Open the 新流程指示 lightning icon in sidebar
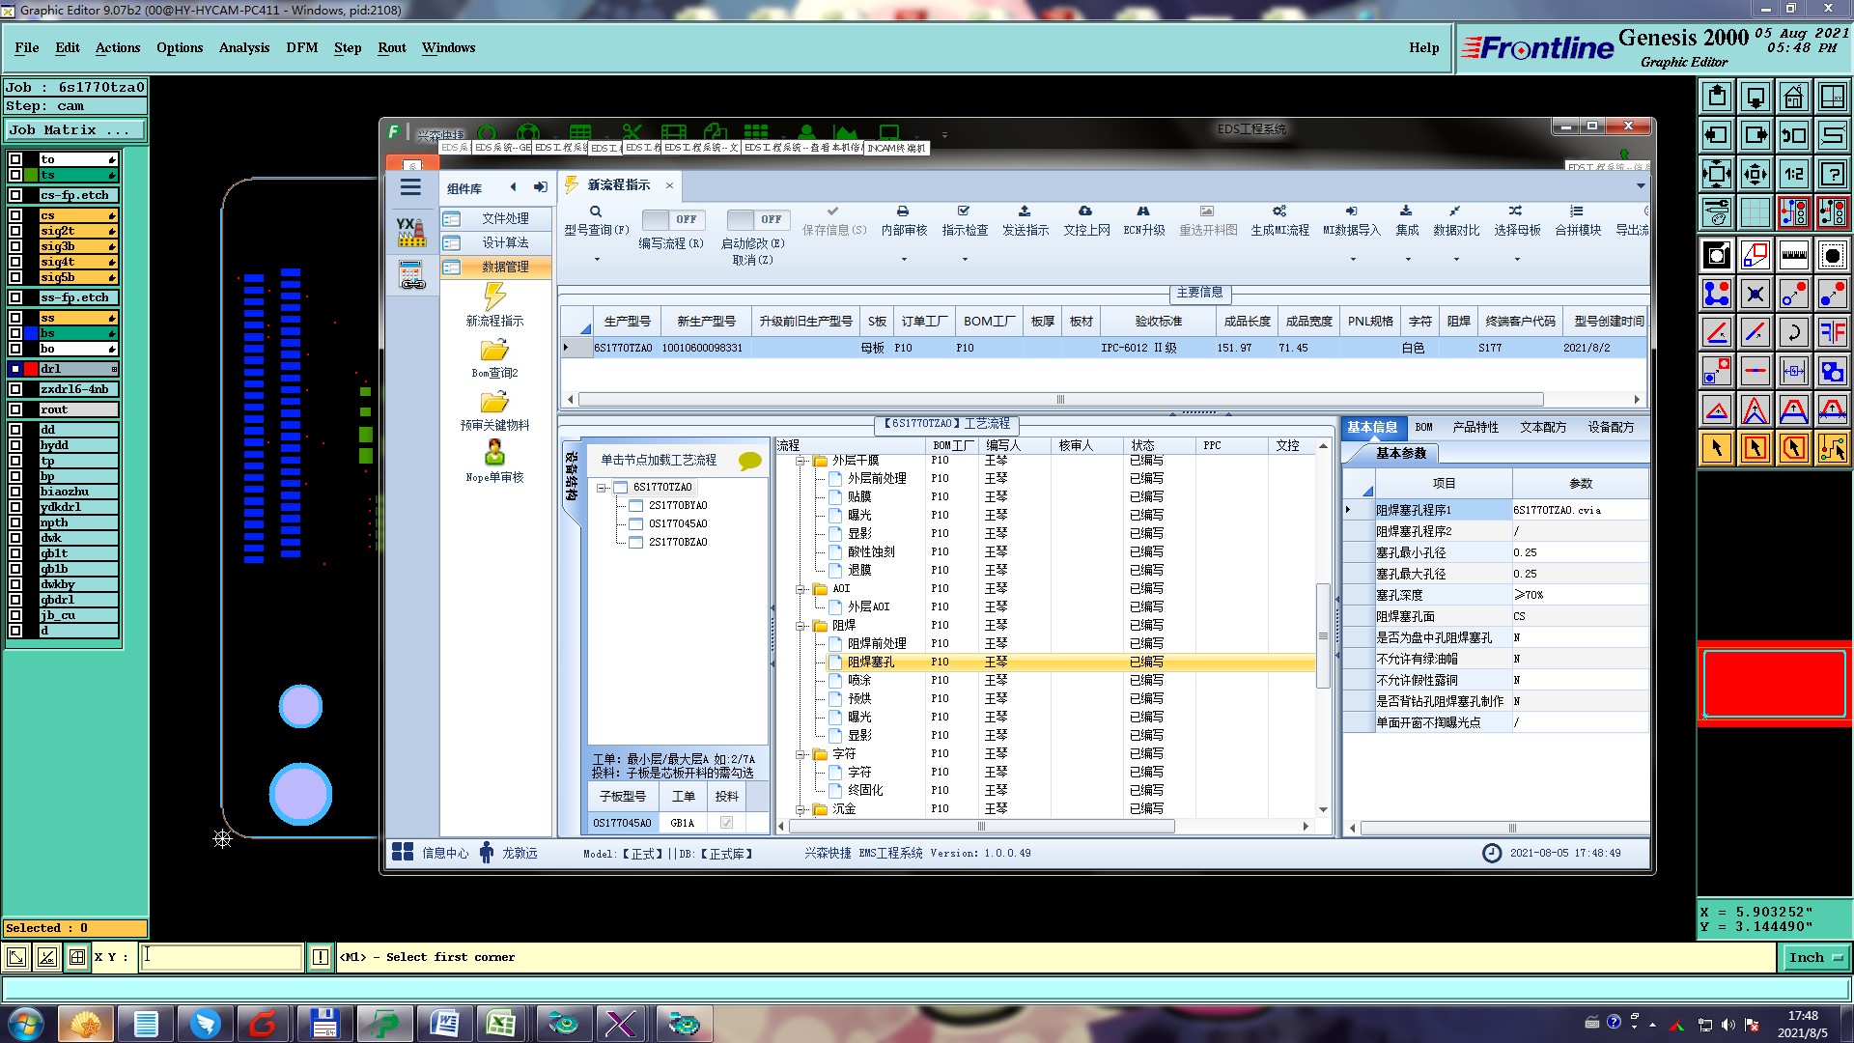Viewport: 1854px width, 1043px height. point(494,296)
